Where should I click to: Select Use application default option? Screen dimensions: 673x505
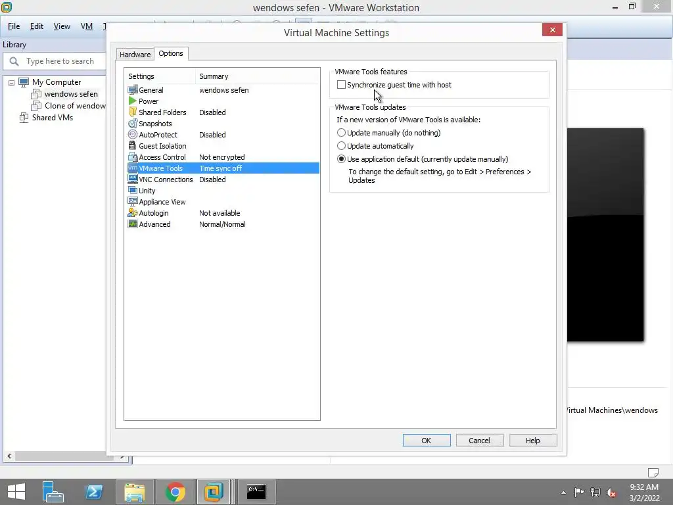tap(341, 159)
